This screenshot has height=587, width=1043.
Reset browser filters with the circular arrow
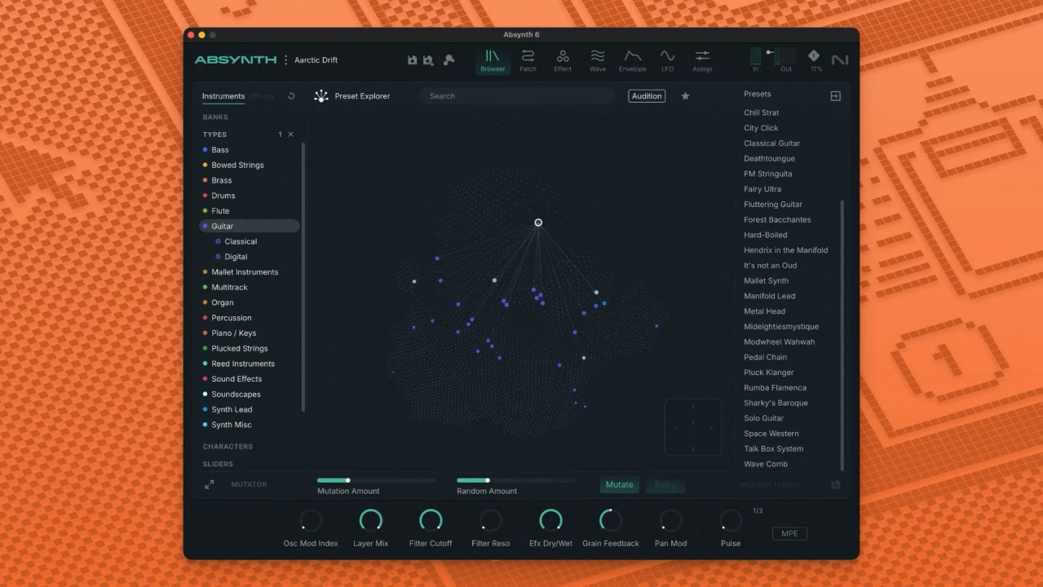[291, 96]
